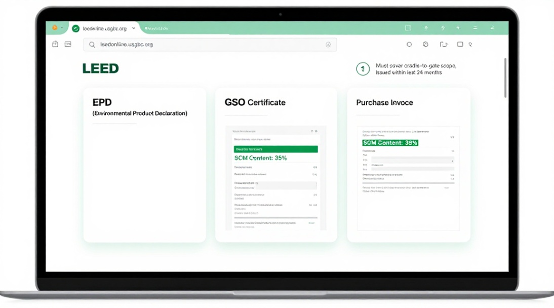The image size is (554, 308).
Task: Click the round icon at the address bar's right end
Action: pos(328,45)
